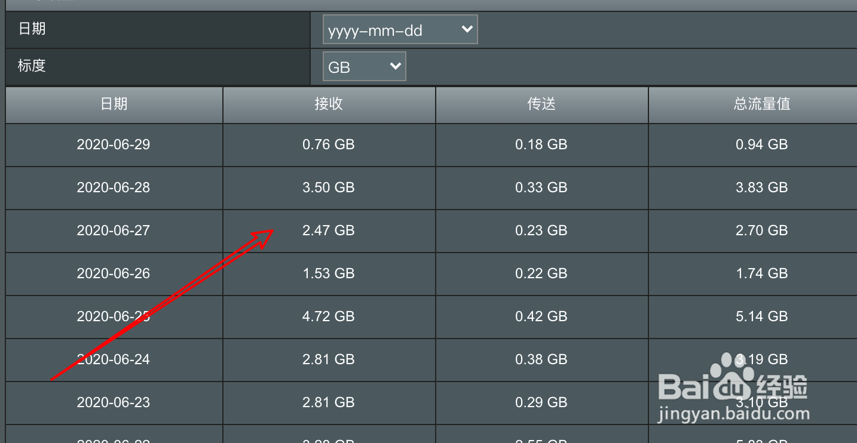The width and height of the screenshot is (857, 443).
Task: Click the 标度 scale label
Action: 32,66
